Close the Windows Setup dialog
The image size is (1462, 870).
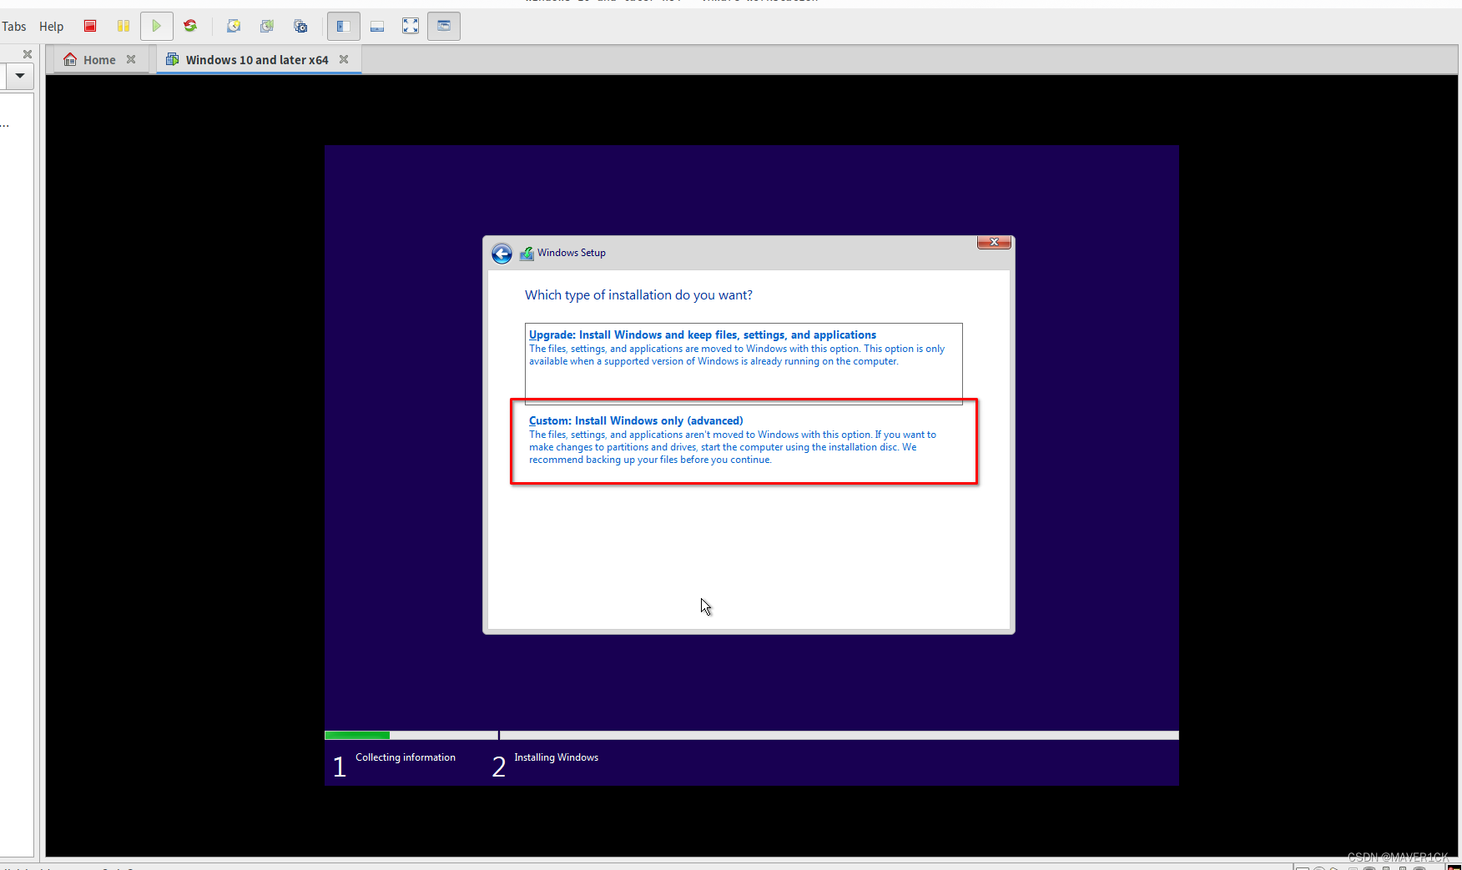994,242
